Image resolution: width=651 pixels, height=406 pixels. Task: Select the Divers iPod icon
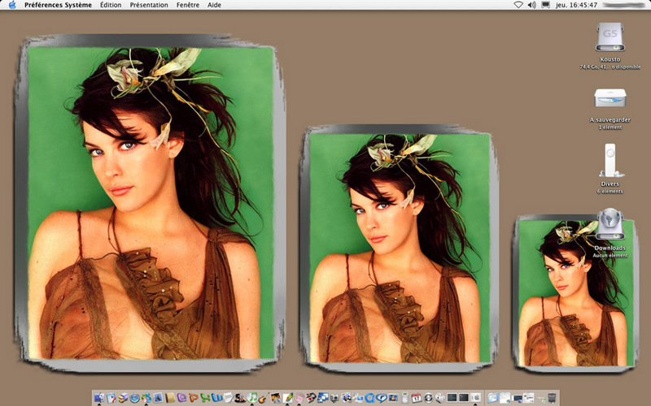[610, 161]
